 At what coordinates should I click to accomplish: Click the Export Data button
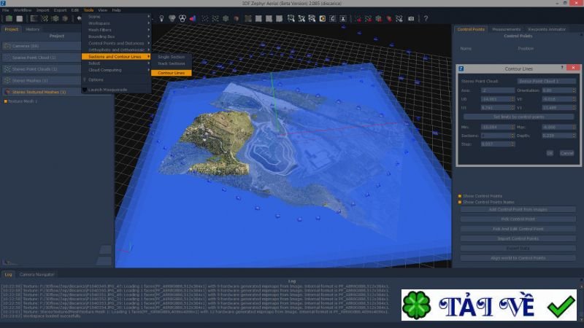coord(518,249)
